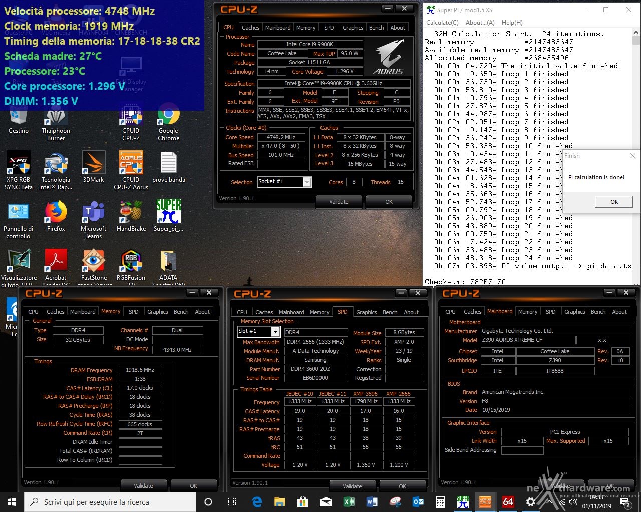Open the Windows Start menu
Image resolution: width=641 pixels, height=512 pixels.
(x=12, y=502)
